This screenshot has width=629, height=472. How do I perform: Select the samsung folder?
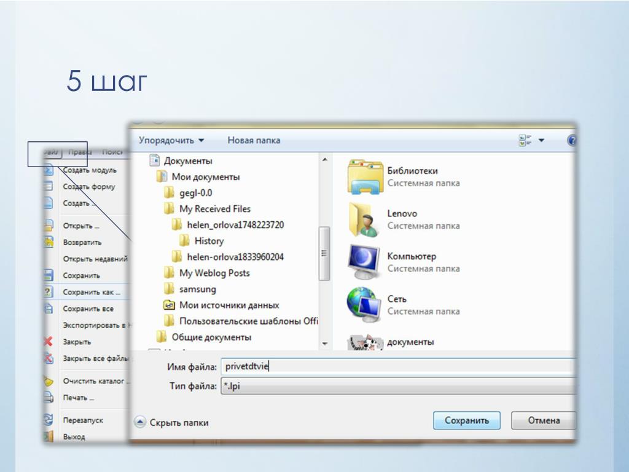[198, 289]
